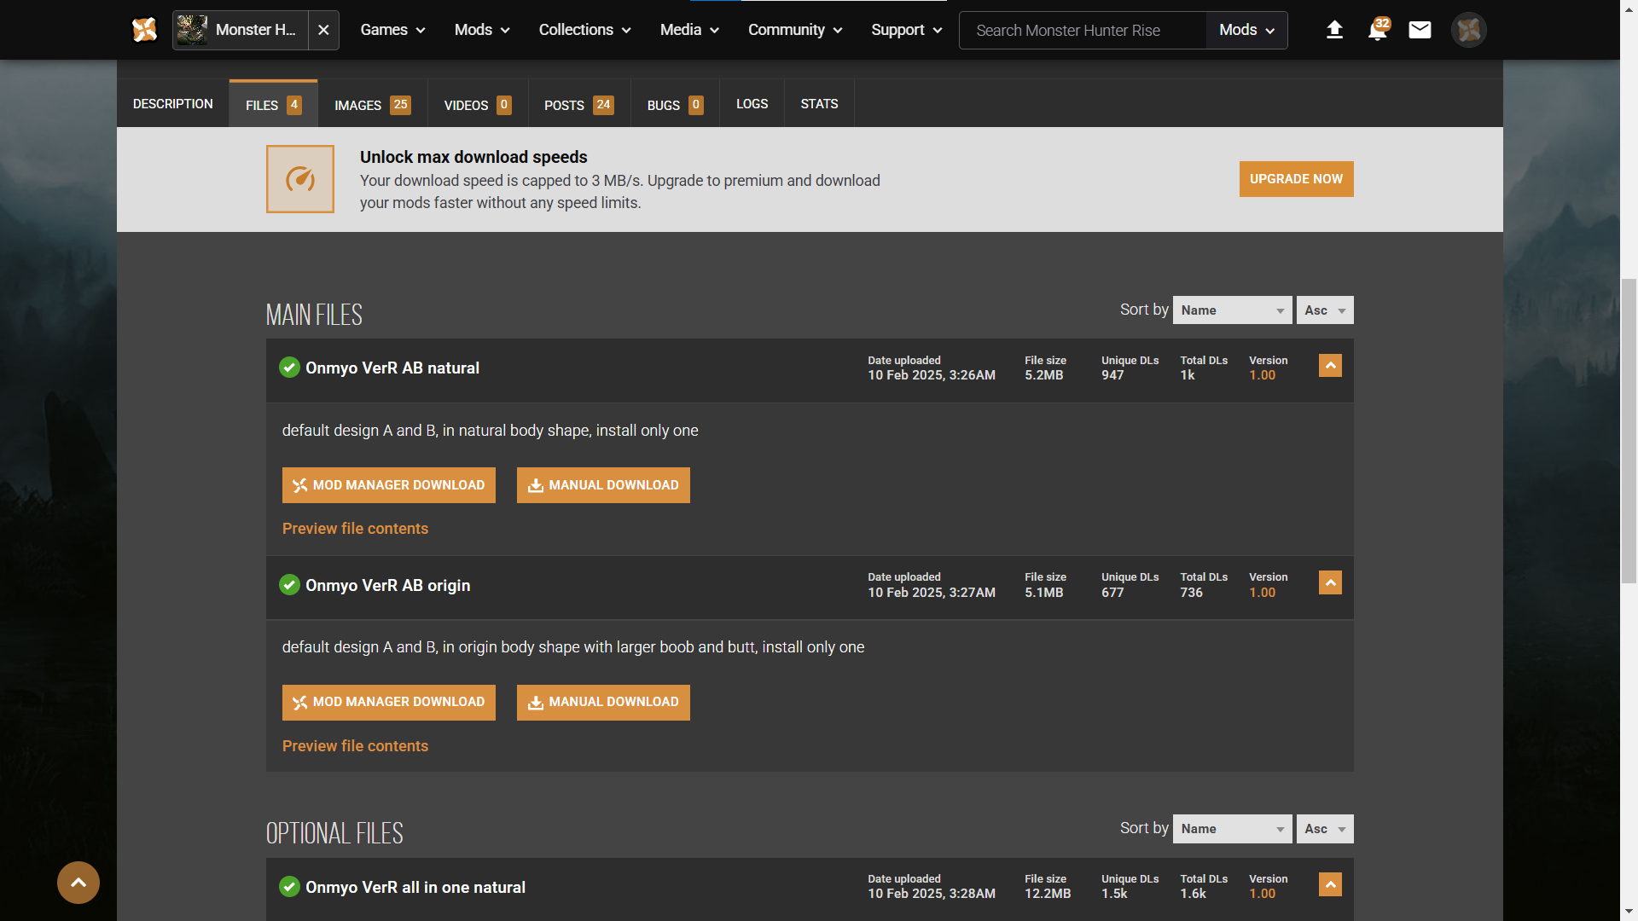Click the Upgrade Now button
This screenshot has width=1638, height=921.
[x=1296, y=179]
